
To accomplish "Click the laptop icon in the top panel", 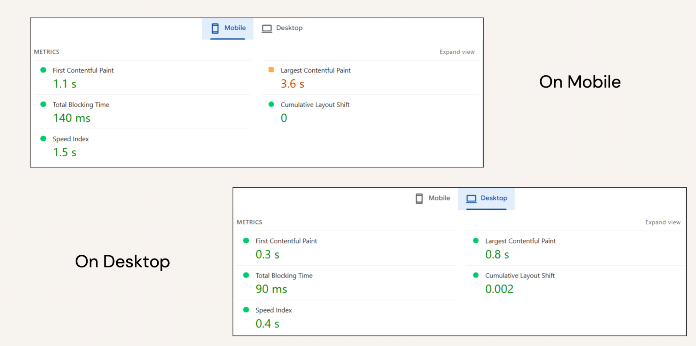I will click(x=267, y=28).
